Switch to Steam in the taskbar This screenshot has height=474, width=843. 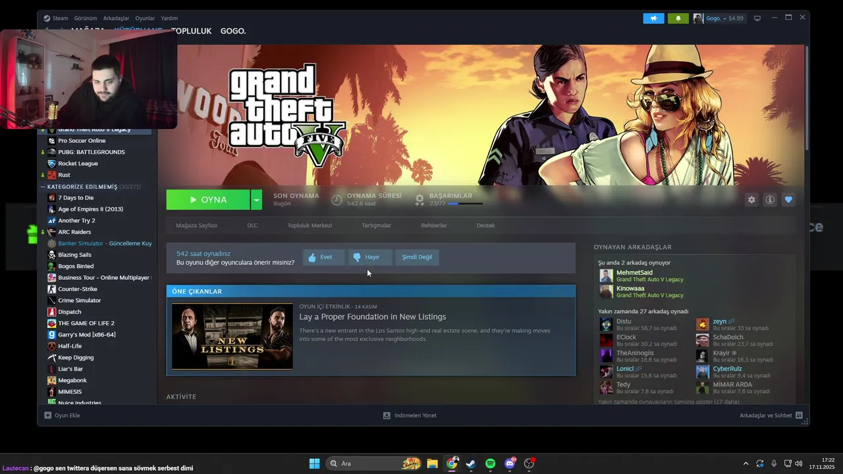point(470,463)
